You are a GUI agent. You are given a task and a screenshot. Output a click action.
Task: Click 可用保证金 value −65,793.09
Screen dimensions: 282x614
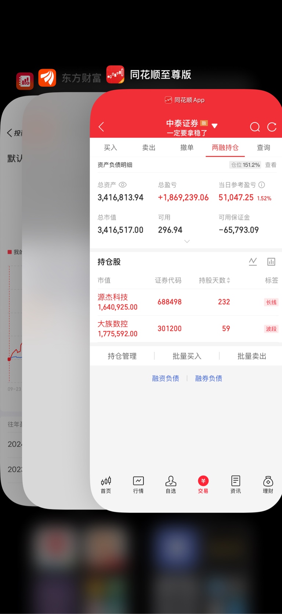point(239,230)
